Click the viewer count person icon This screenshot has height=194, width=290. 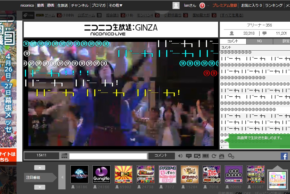point(231,33)
